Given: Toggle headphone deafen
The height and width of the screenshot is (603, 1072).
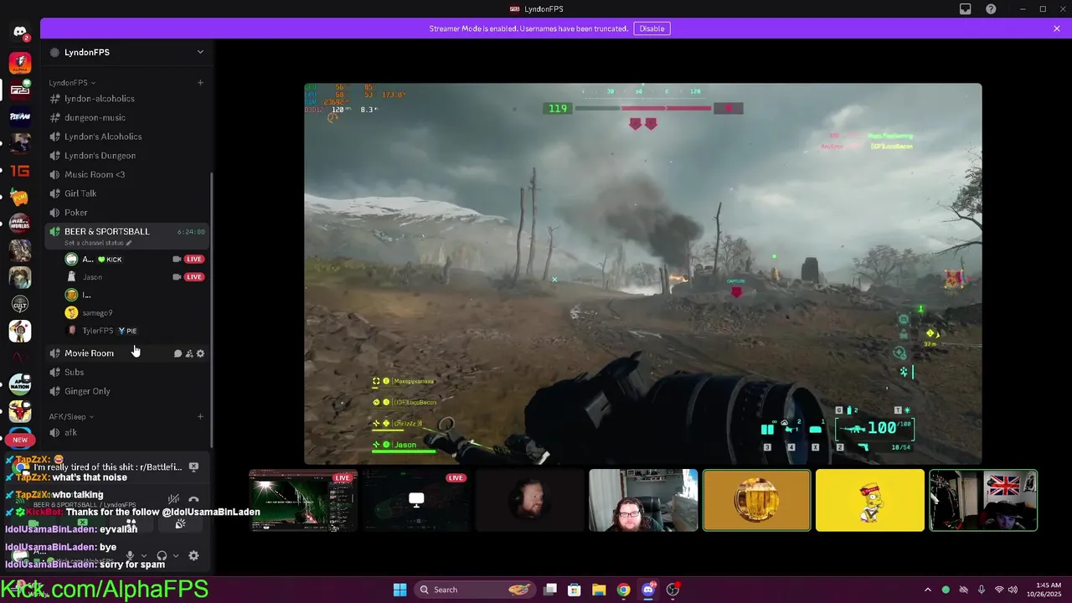Looking at the screenshot, I should (x=162, y=555).
